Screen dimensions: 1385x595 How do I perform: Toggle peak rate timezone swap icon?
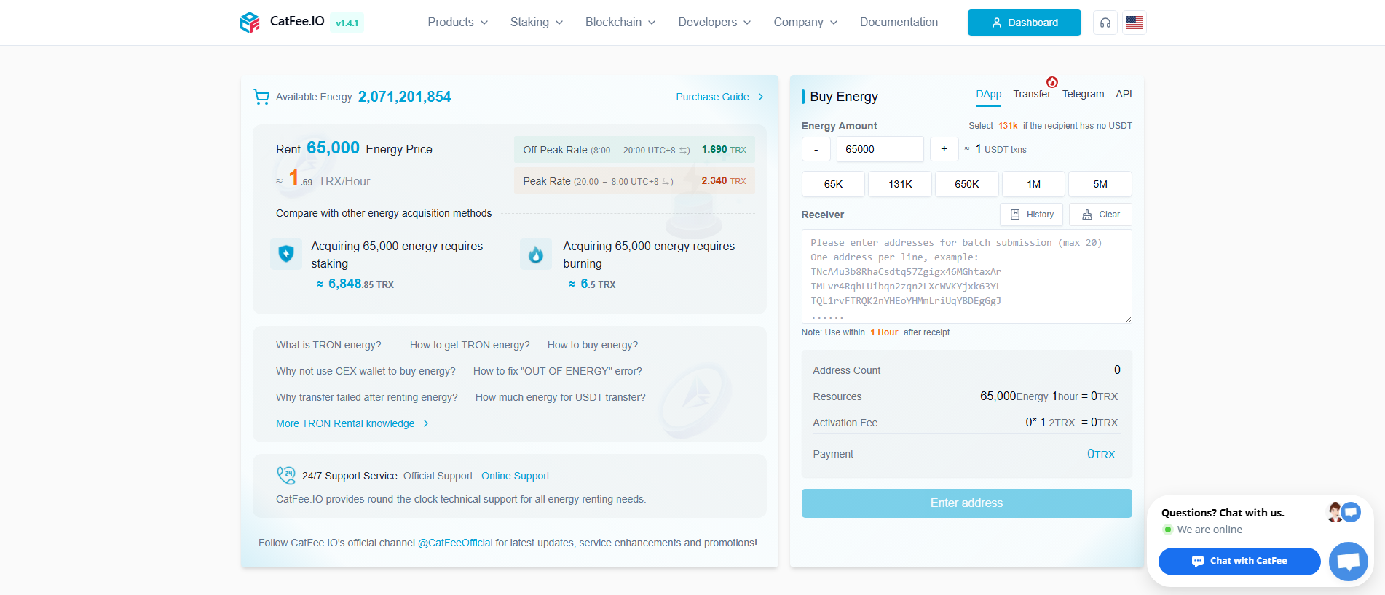666,182
